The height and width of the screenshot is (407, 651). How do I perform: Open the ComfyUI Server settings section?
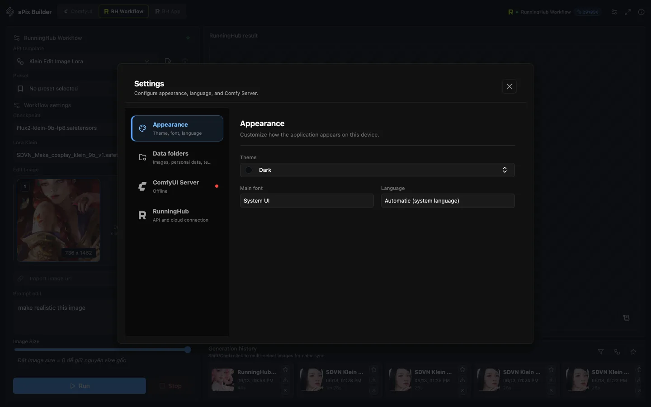pyautogui.click(x=177, y=186)
